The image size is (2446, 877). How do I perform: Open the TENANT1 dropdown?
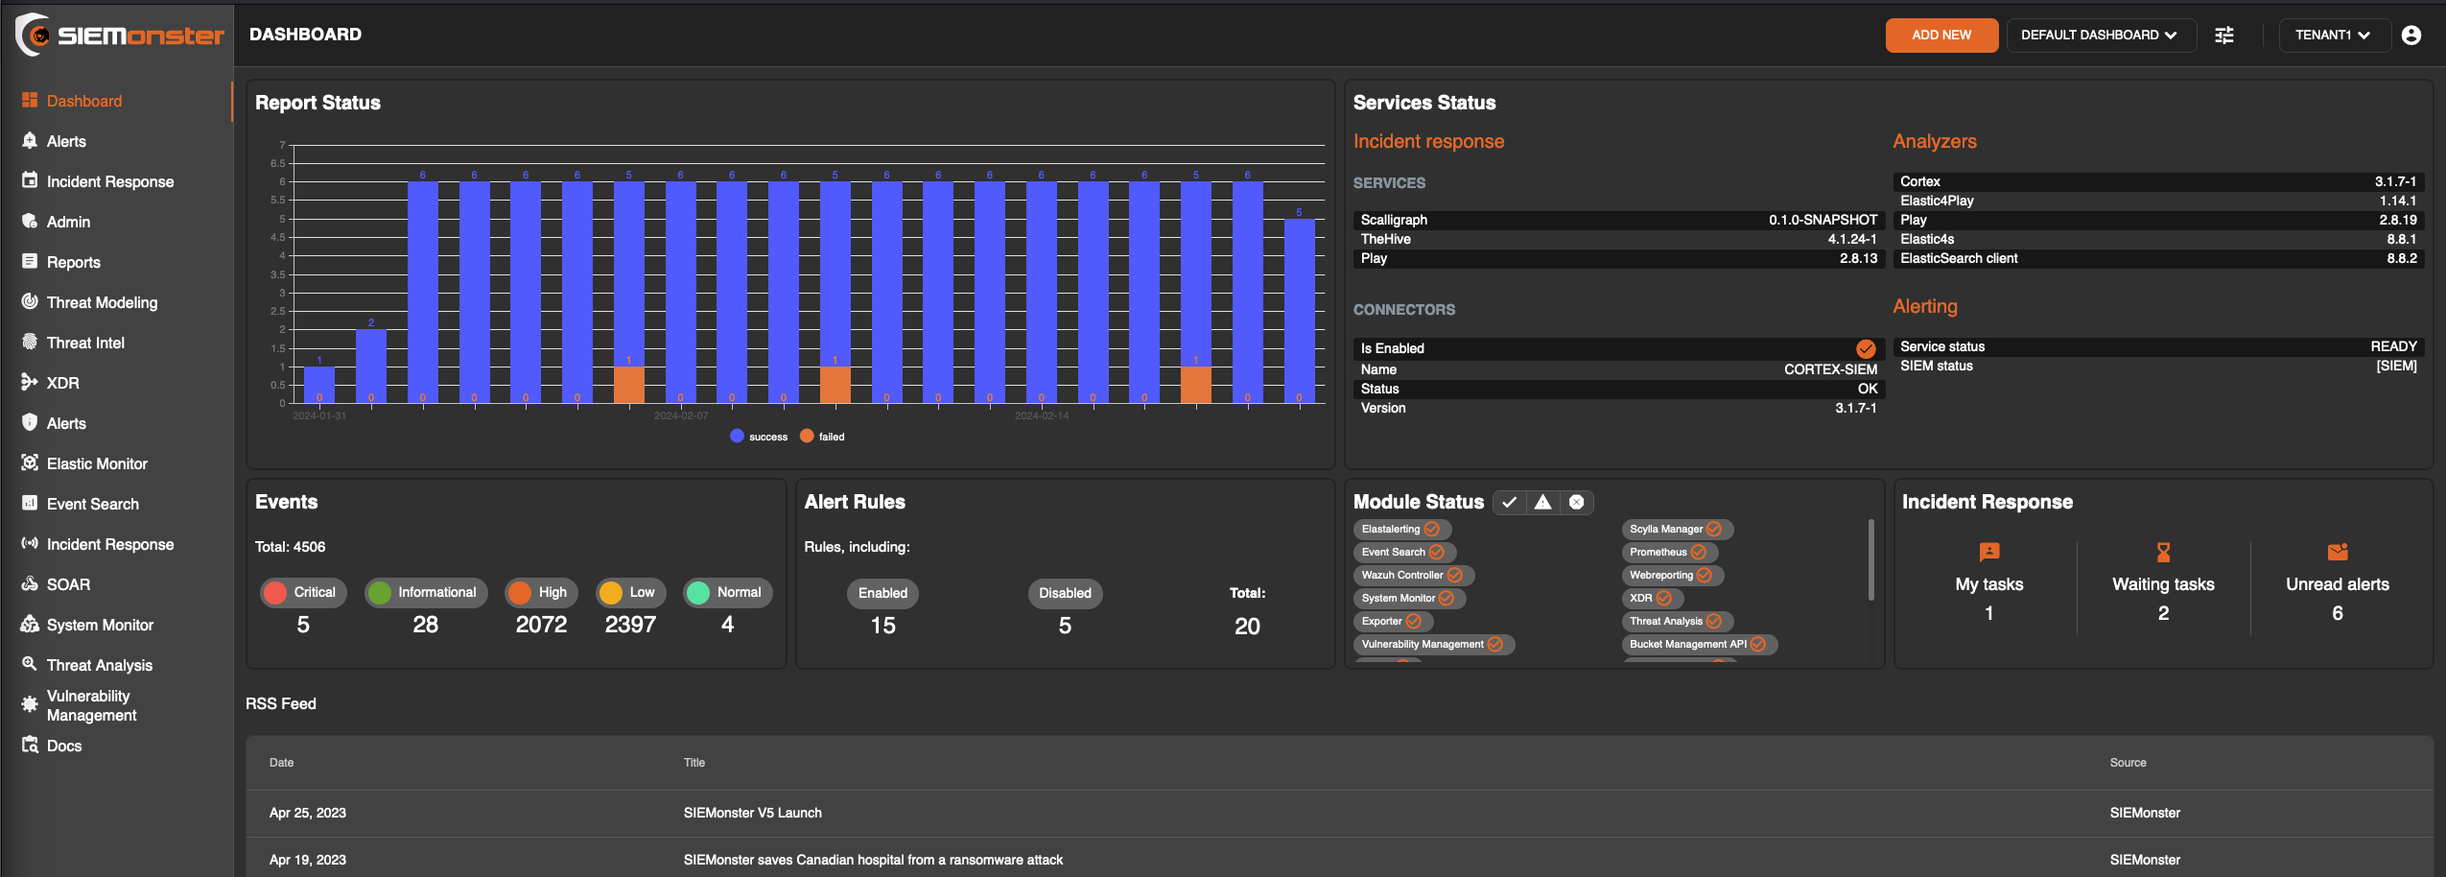(2334, 35)
